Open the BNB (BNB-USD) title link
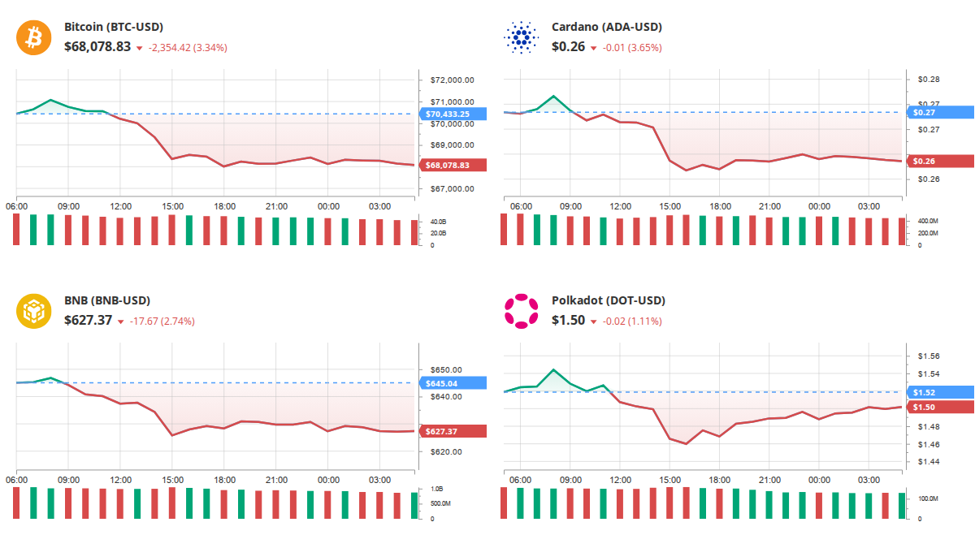The width and height of the screenshot is (975, 548). point(106,300)
